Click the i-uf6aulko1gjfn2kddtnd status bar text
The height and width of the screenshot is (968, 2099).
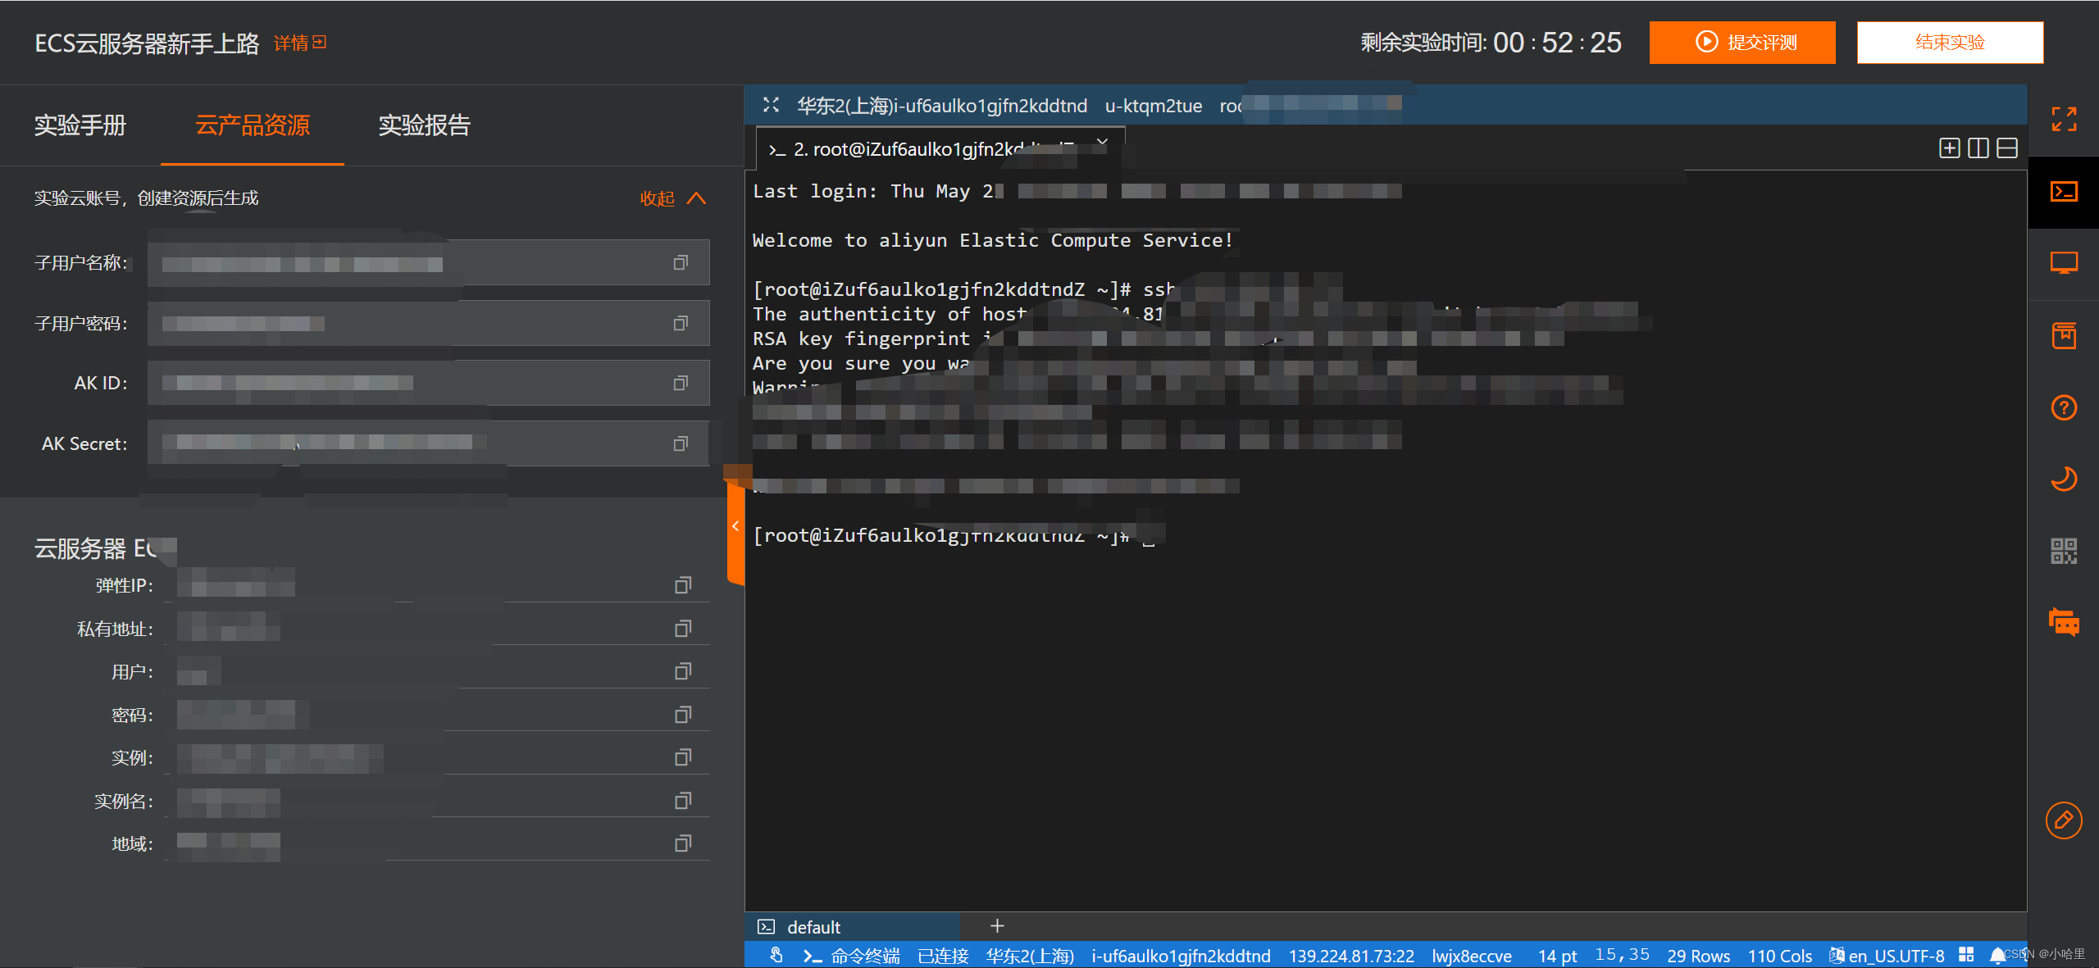[x=1181, y=956]
